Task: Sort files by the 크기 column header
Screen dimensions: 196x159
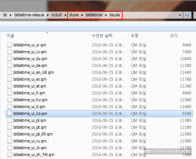Action: click(173, 36)
